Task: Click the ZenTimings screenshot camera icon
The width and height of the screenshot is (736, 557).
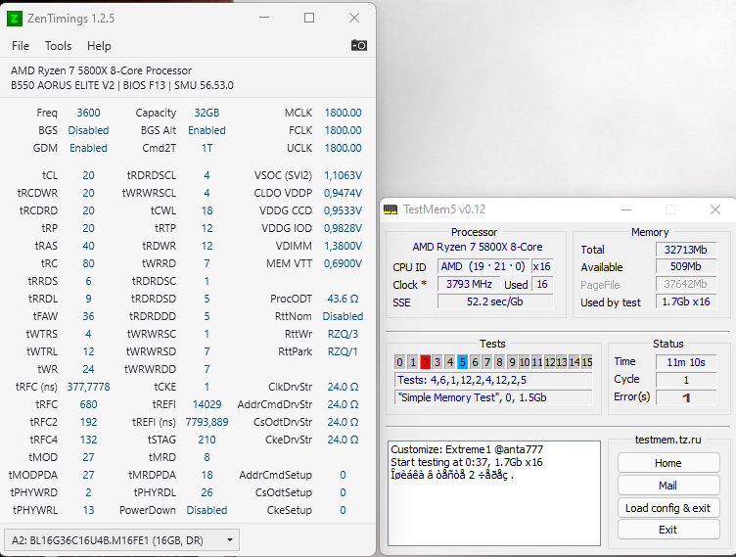Action: point(359,45)
